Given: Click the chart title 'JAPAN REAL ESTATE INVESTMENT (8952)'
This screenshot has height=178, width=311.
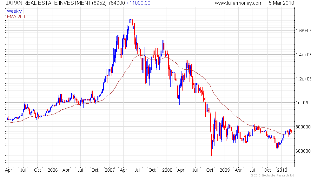Looking at the screenshot, I should point(56,3).
